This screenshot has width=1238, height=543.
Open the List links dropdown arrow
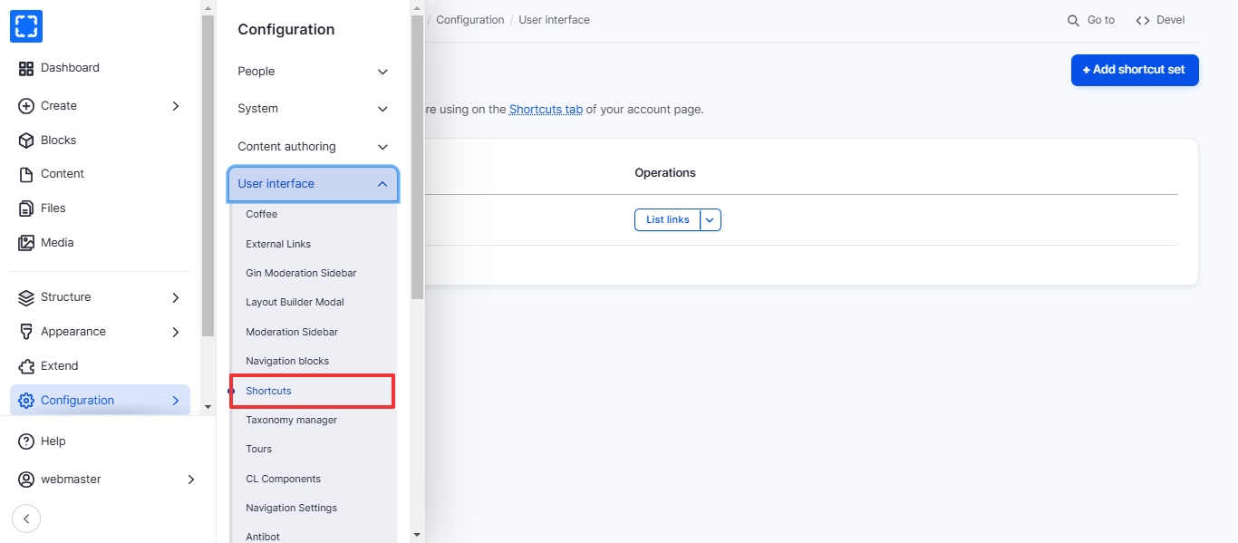711,219
